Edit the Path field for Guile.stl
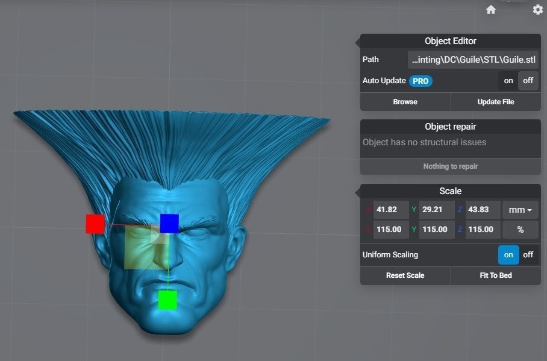The width and height of the screenshot is (547, 361). pos(473,60)
